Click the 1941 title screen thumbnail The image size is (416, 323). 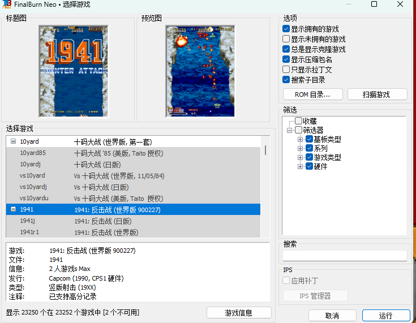pos(74,71)
